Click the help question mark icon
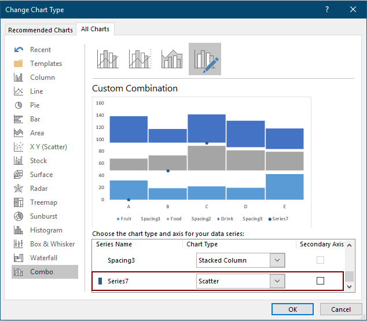The width and height of the screenshot is (367, 321). point(327,9)
